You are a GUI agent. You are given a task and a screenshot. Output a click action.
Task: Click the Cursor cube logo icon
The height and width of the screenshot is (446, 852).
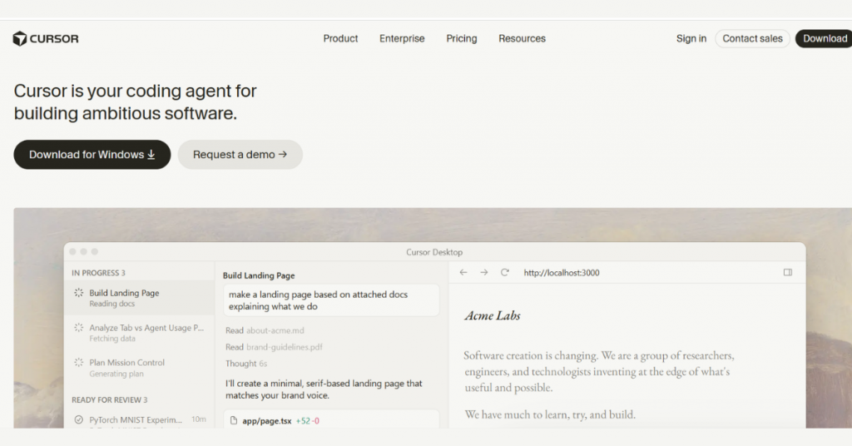(20, 38)
